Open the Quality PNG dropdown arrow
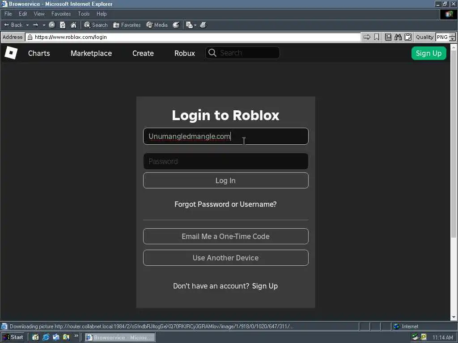The height and width of the screenshot is (343, 458). point(453,39)
